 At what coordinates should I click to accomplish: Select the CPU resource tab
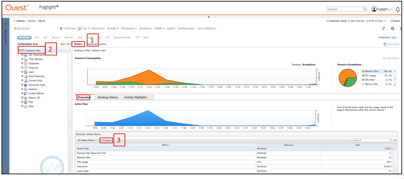tap(37, 37)
